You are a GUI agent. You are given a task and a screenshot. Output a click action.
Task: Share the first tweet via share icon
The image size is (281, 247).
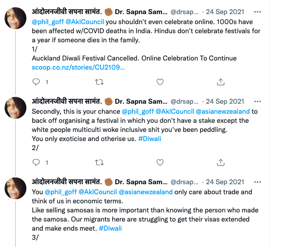221,82
